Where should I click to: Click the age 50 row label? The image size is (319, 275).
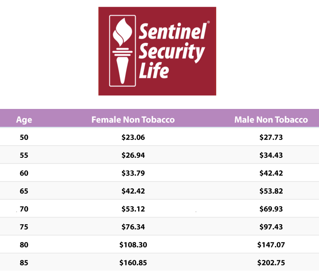pyautogui.click(x=24, y=137)
